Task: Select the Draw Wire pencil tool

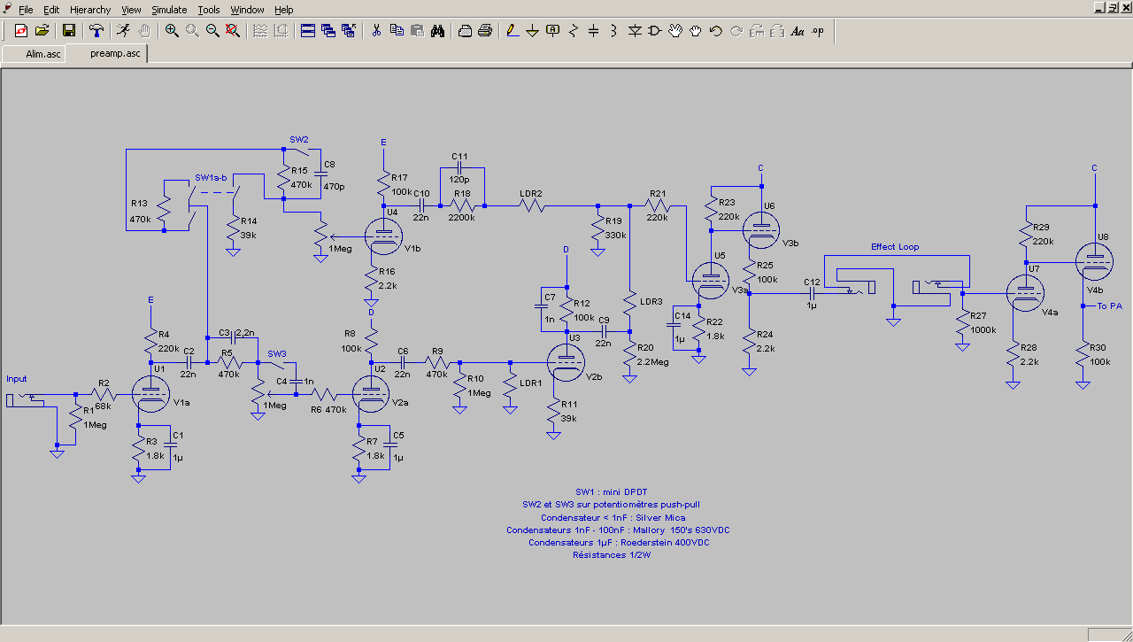Action: pyautogui.click(x=512, y=31)
